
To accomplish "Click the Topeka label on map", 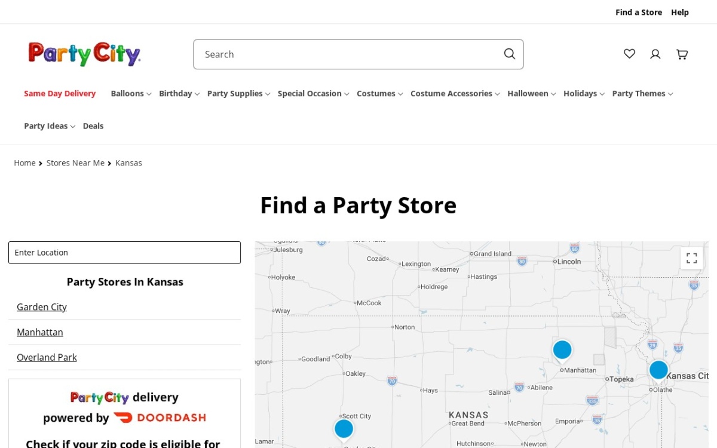I will point(621,379).
